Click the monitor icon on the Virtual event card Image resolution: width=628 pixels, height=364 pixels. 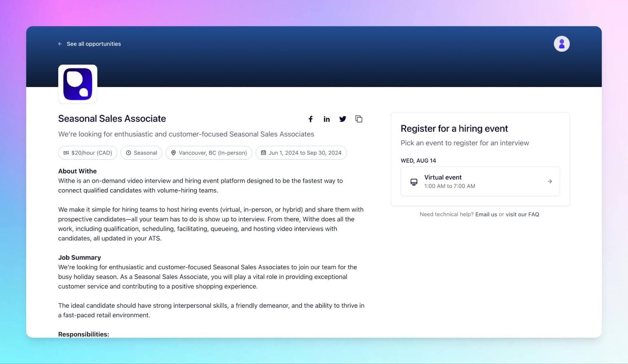pyautogui.click(x=414, y=182)
